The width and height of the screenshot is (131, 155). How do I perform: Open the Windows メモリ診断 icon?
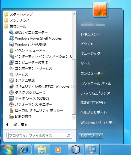click(11, 44)
